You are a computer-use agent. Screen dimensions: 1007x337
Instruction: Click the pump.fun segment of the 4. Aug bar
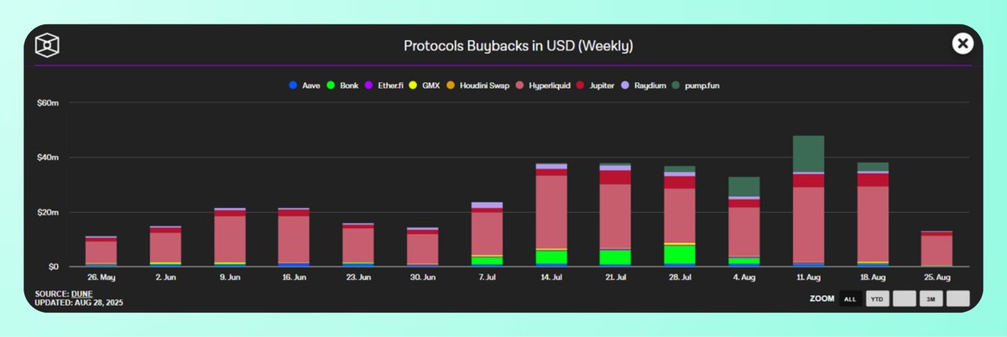[744, 186]
